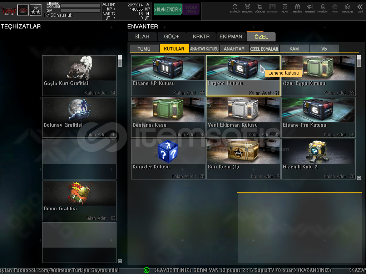
Task: Open the Hediye gift icon
Action: [x=297, y=9]
